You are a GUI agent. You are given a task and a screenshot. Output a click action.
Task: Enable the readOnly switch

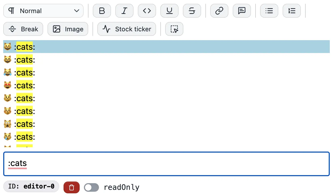(91, 187)
